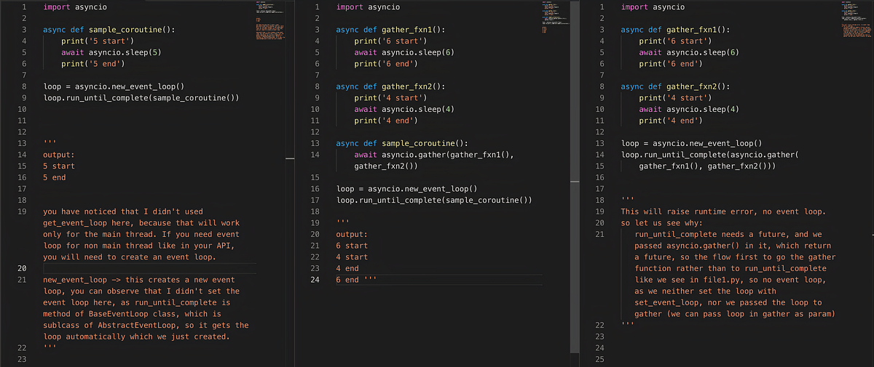Click 'await asyncio.sleep(4)' in right pane
874x367 pixels.
click(x=689, y=109)
